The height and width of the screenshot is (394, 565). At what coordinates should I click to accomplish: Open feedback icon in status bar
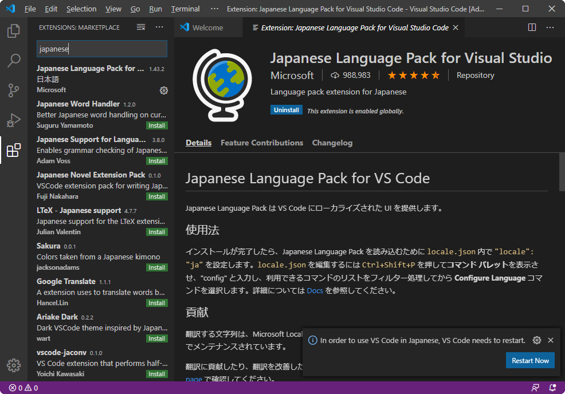coord(535,388)
